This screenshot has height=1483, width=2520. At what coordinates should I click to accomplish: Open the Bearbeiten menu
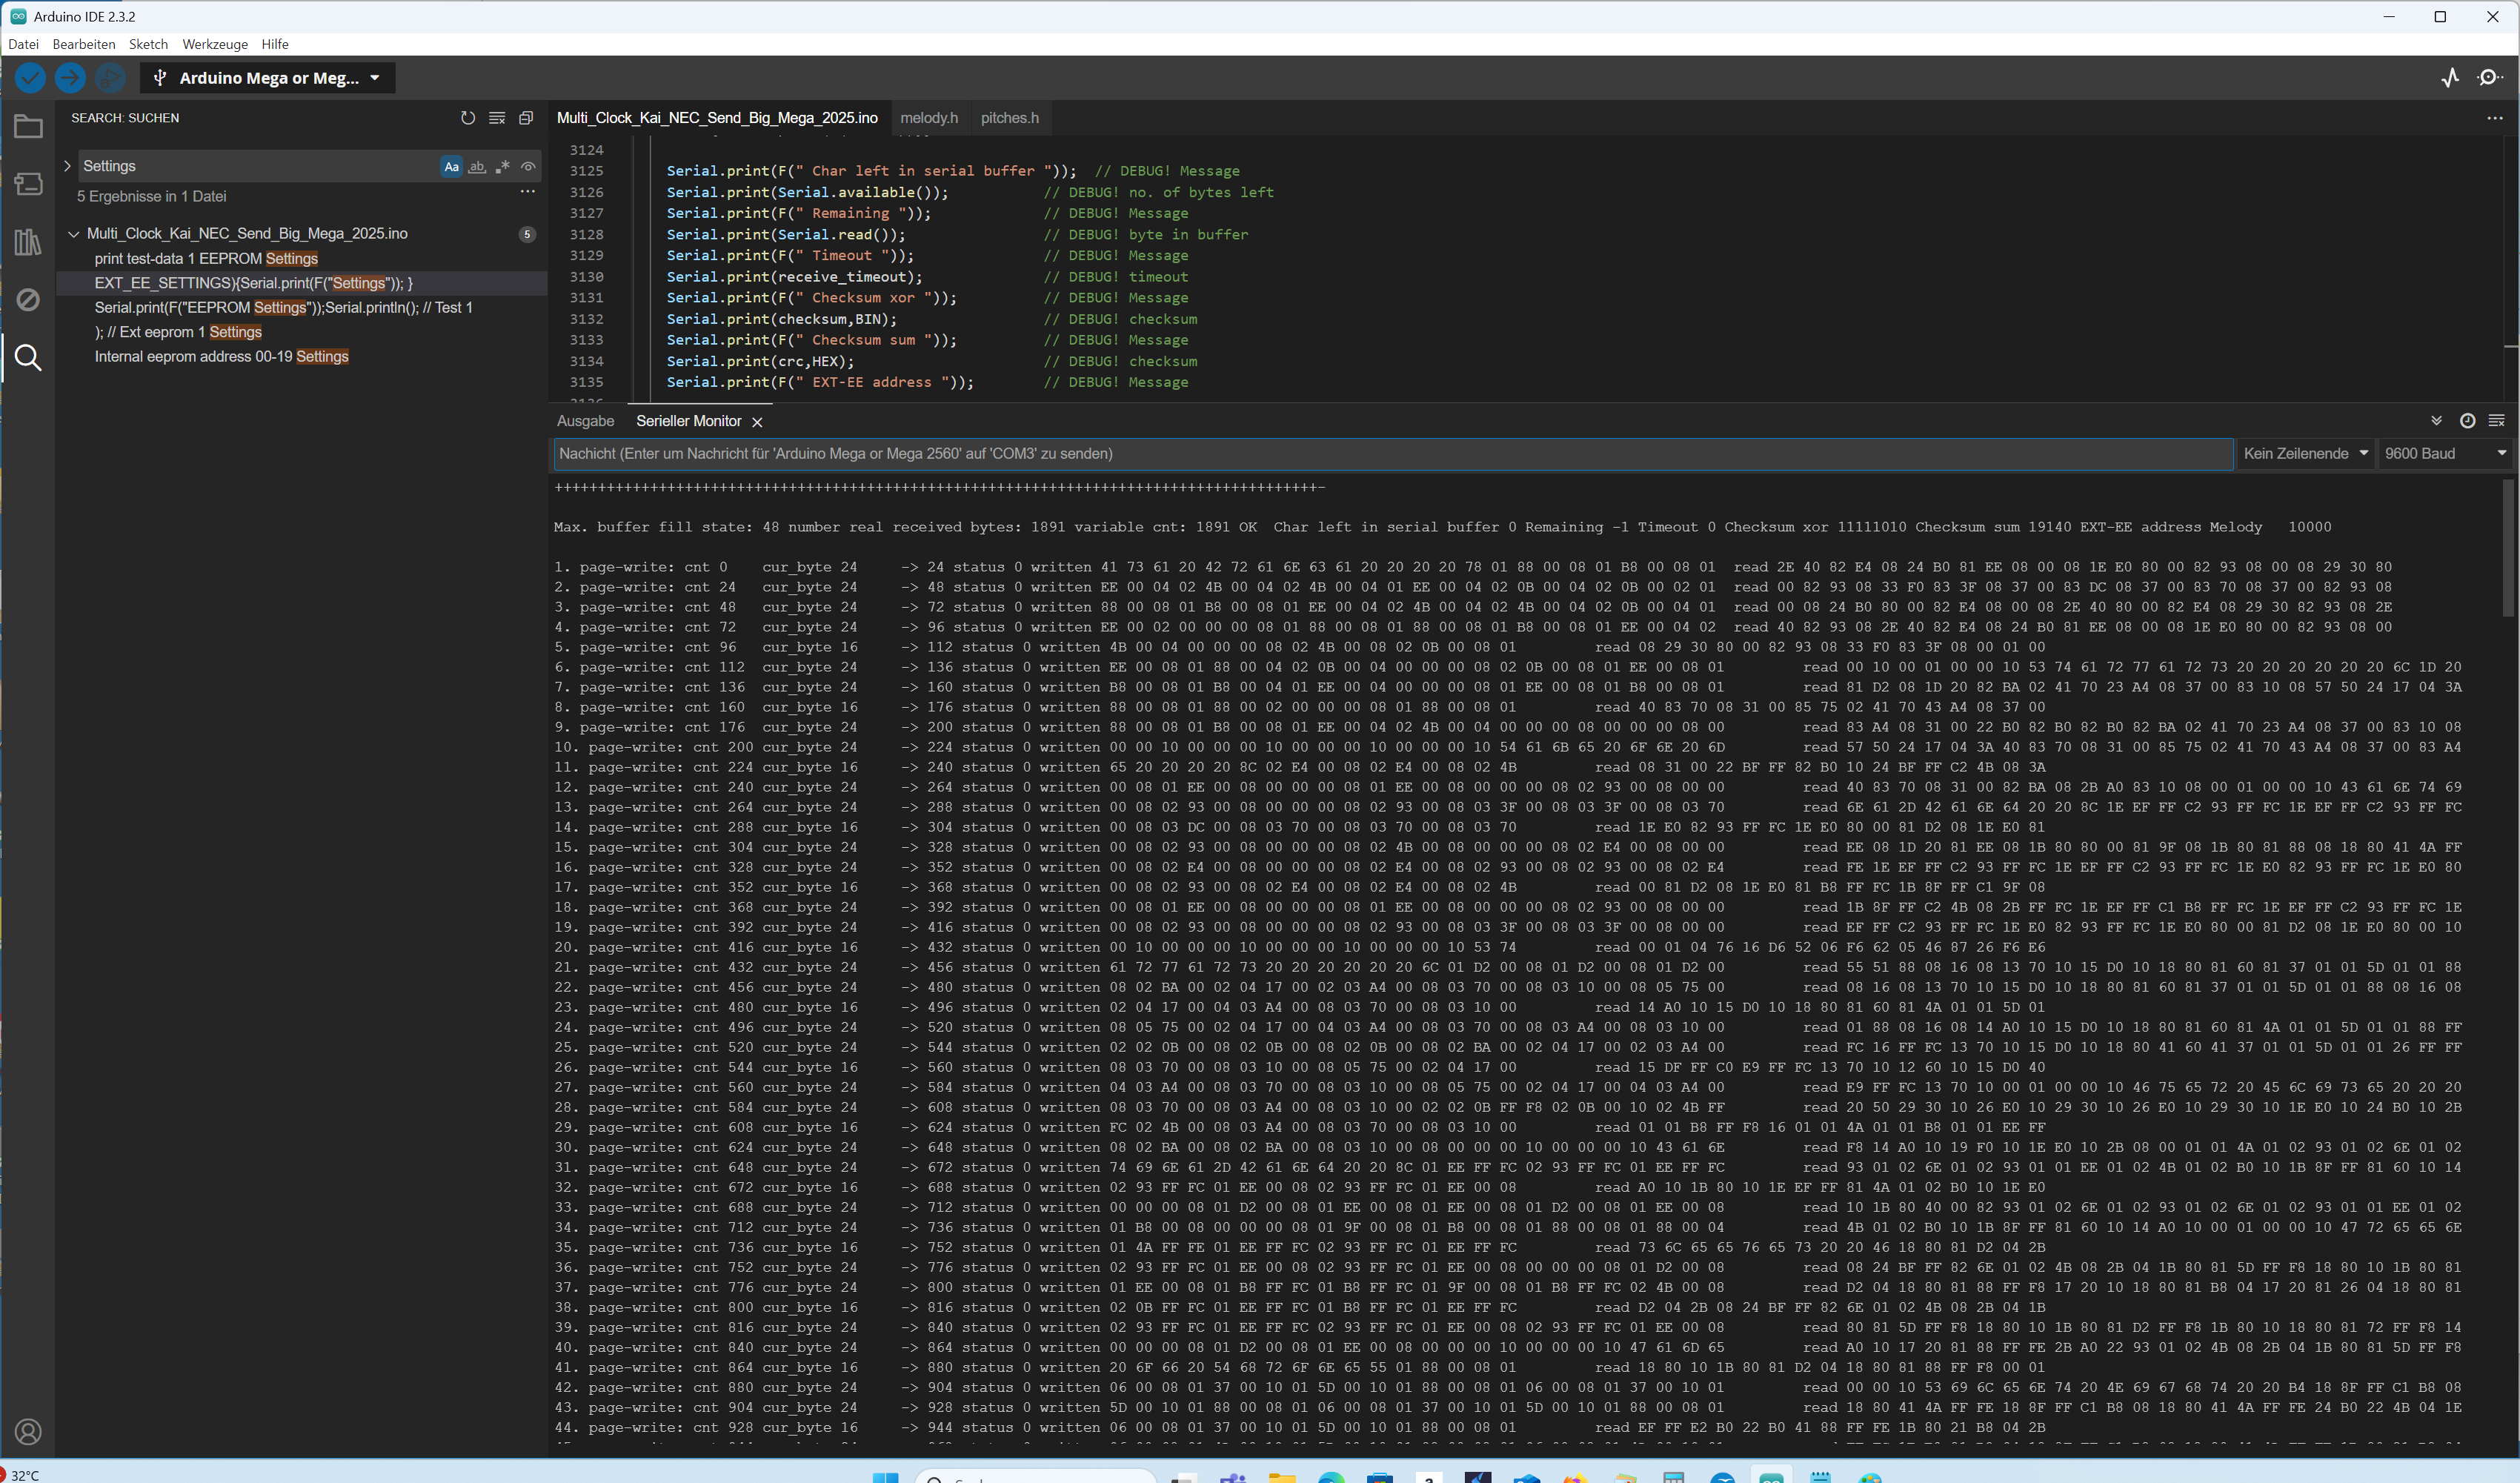pyautogui.click(x=84, y=44)
